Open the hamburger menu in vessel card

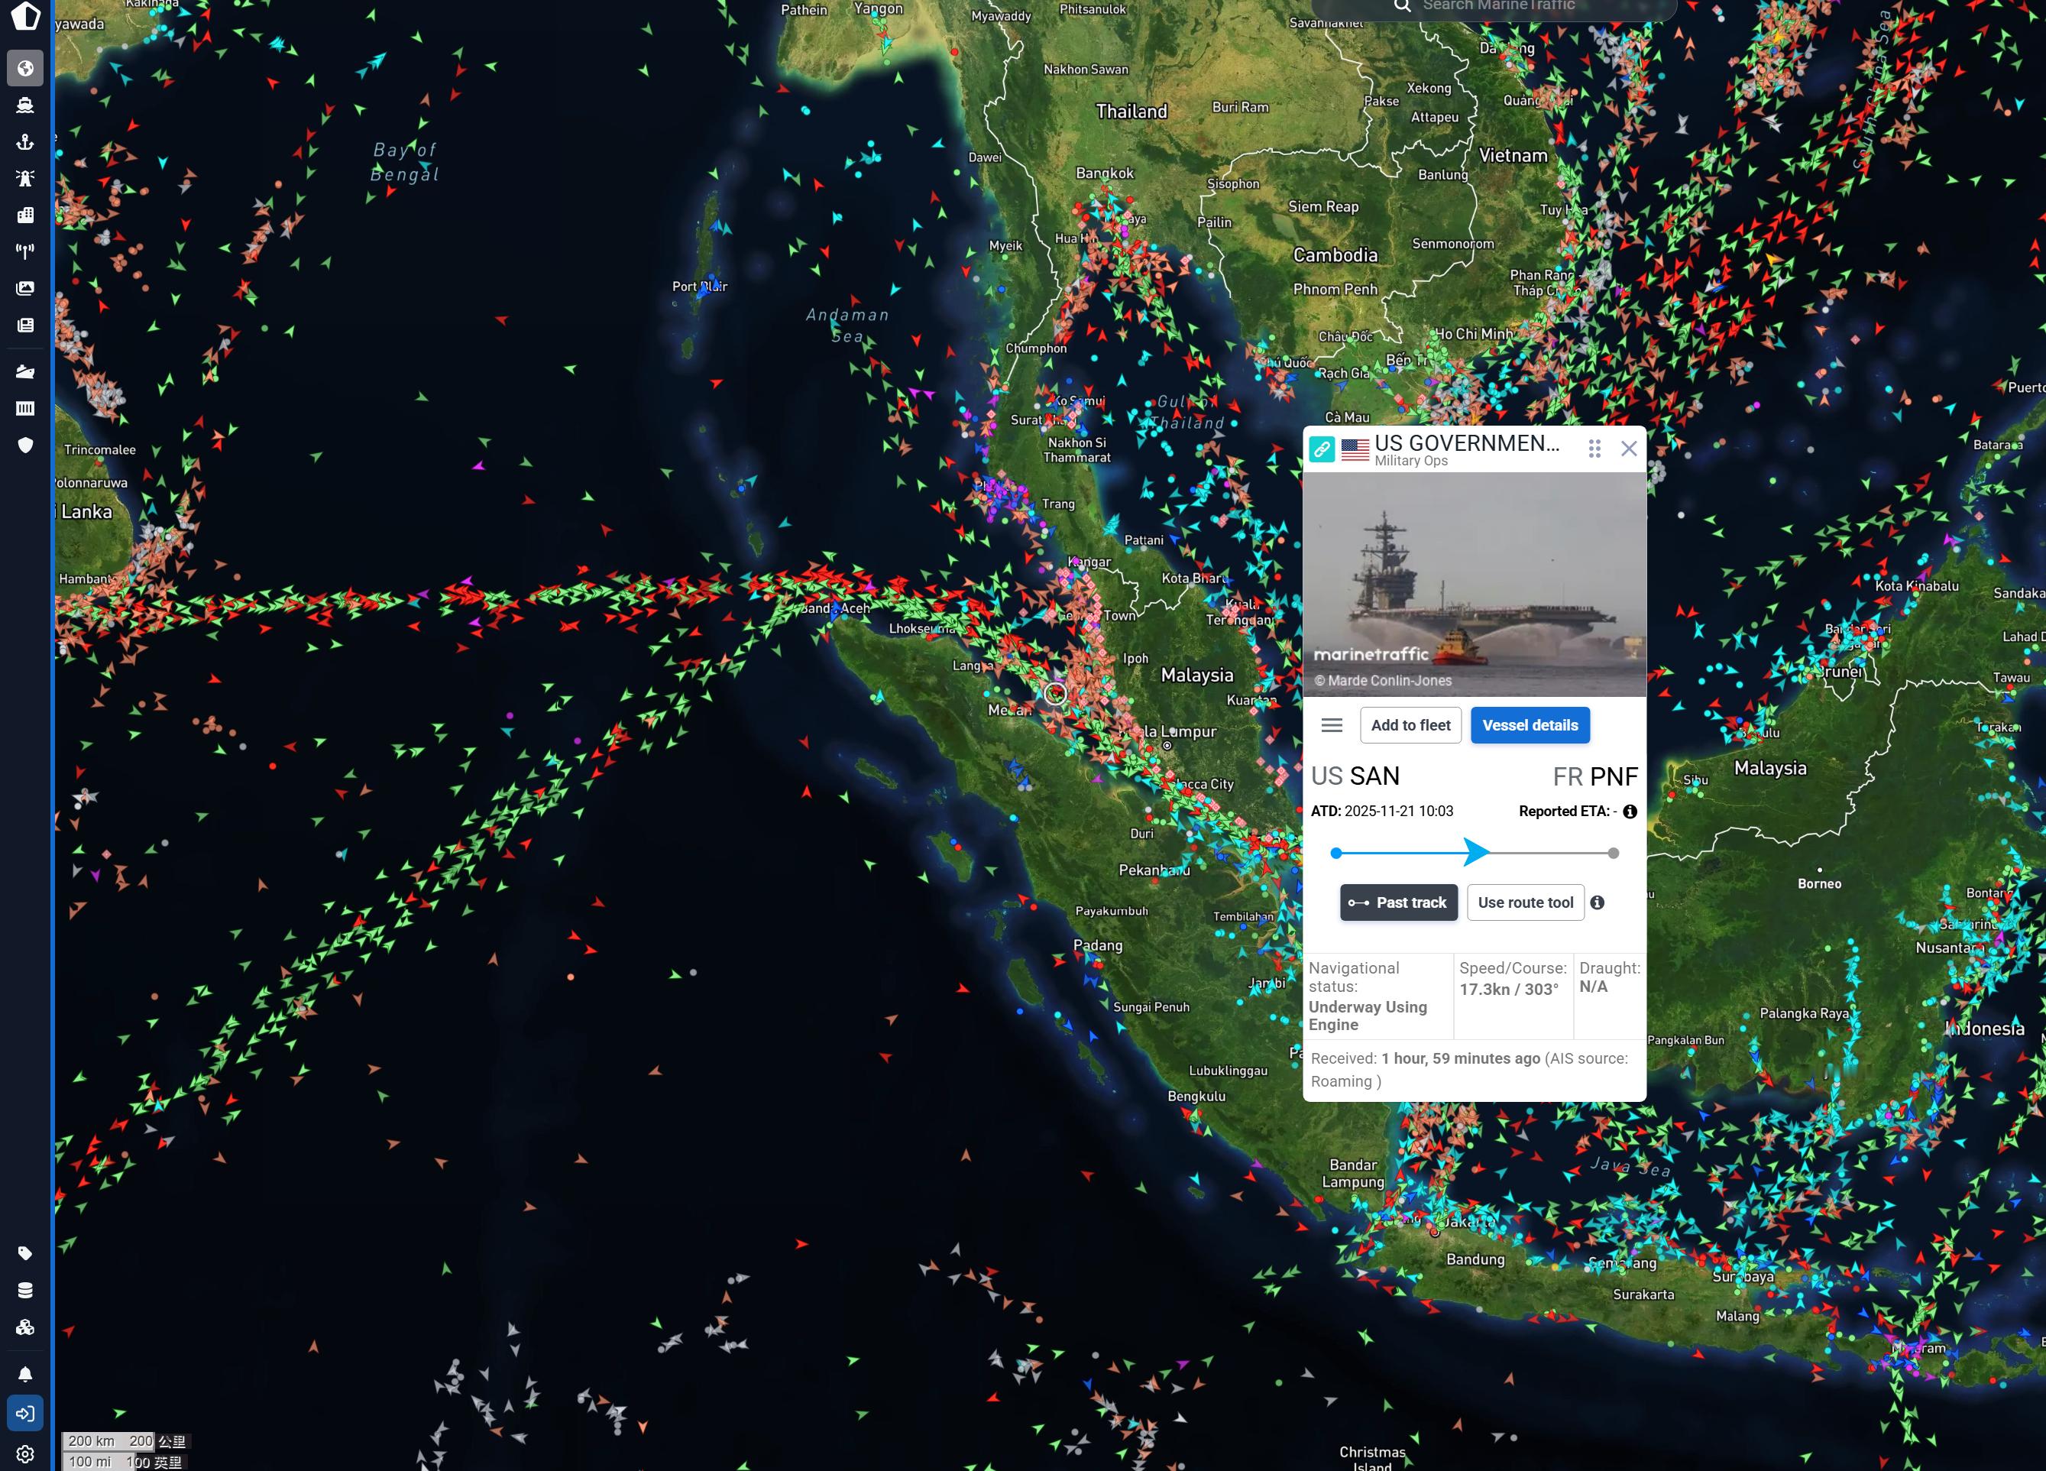tap(1332, 726)
